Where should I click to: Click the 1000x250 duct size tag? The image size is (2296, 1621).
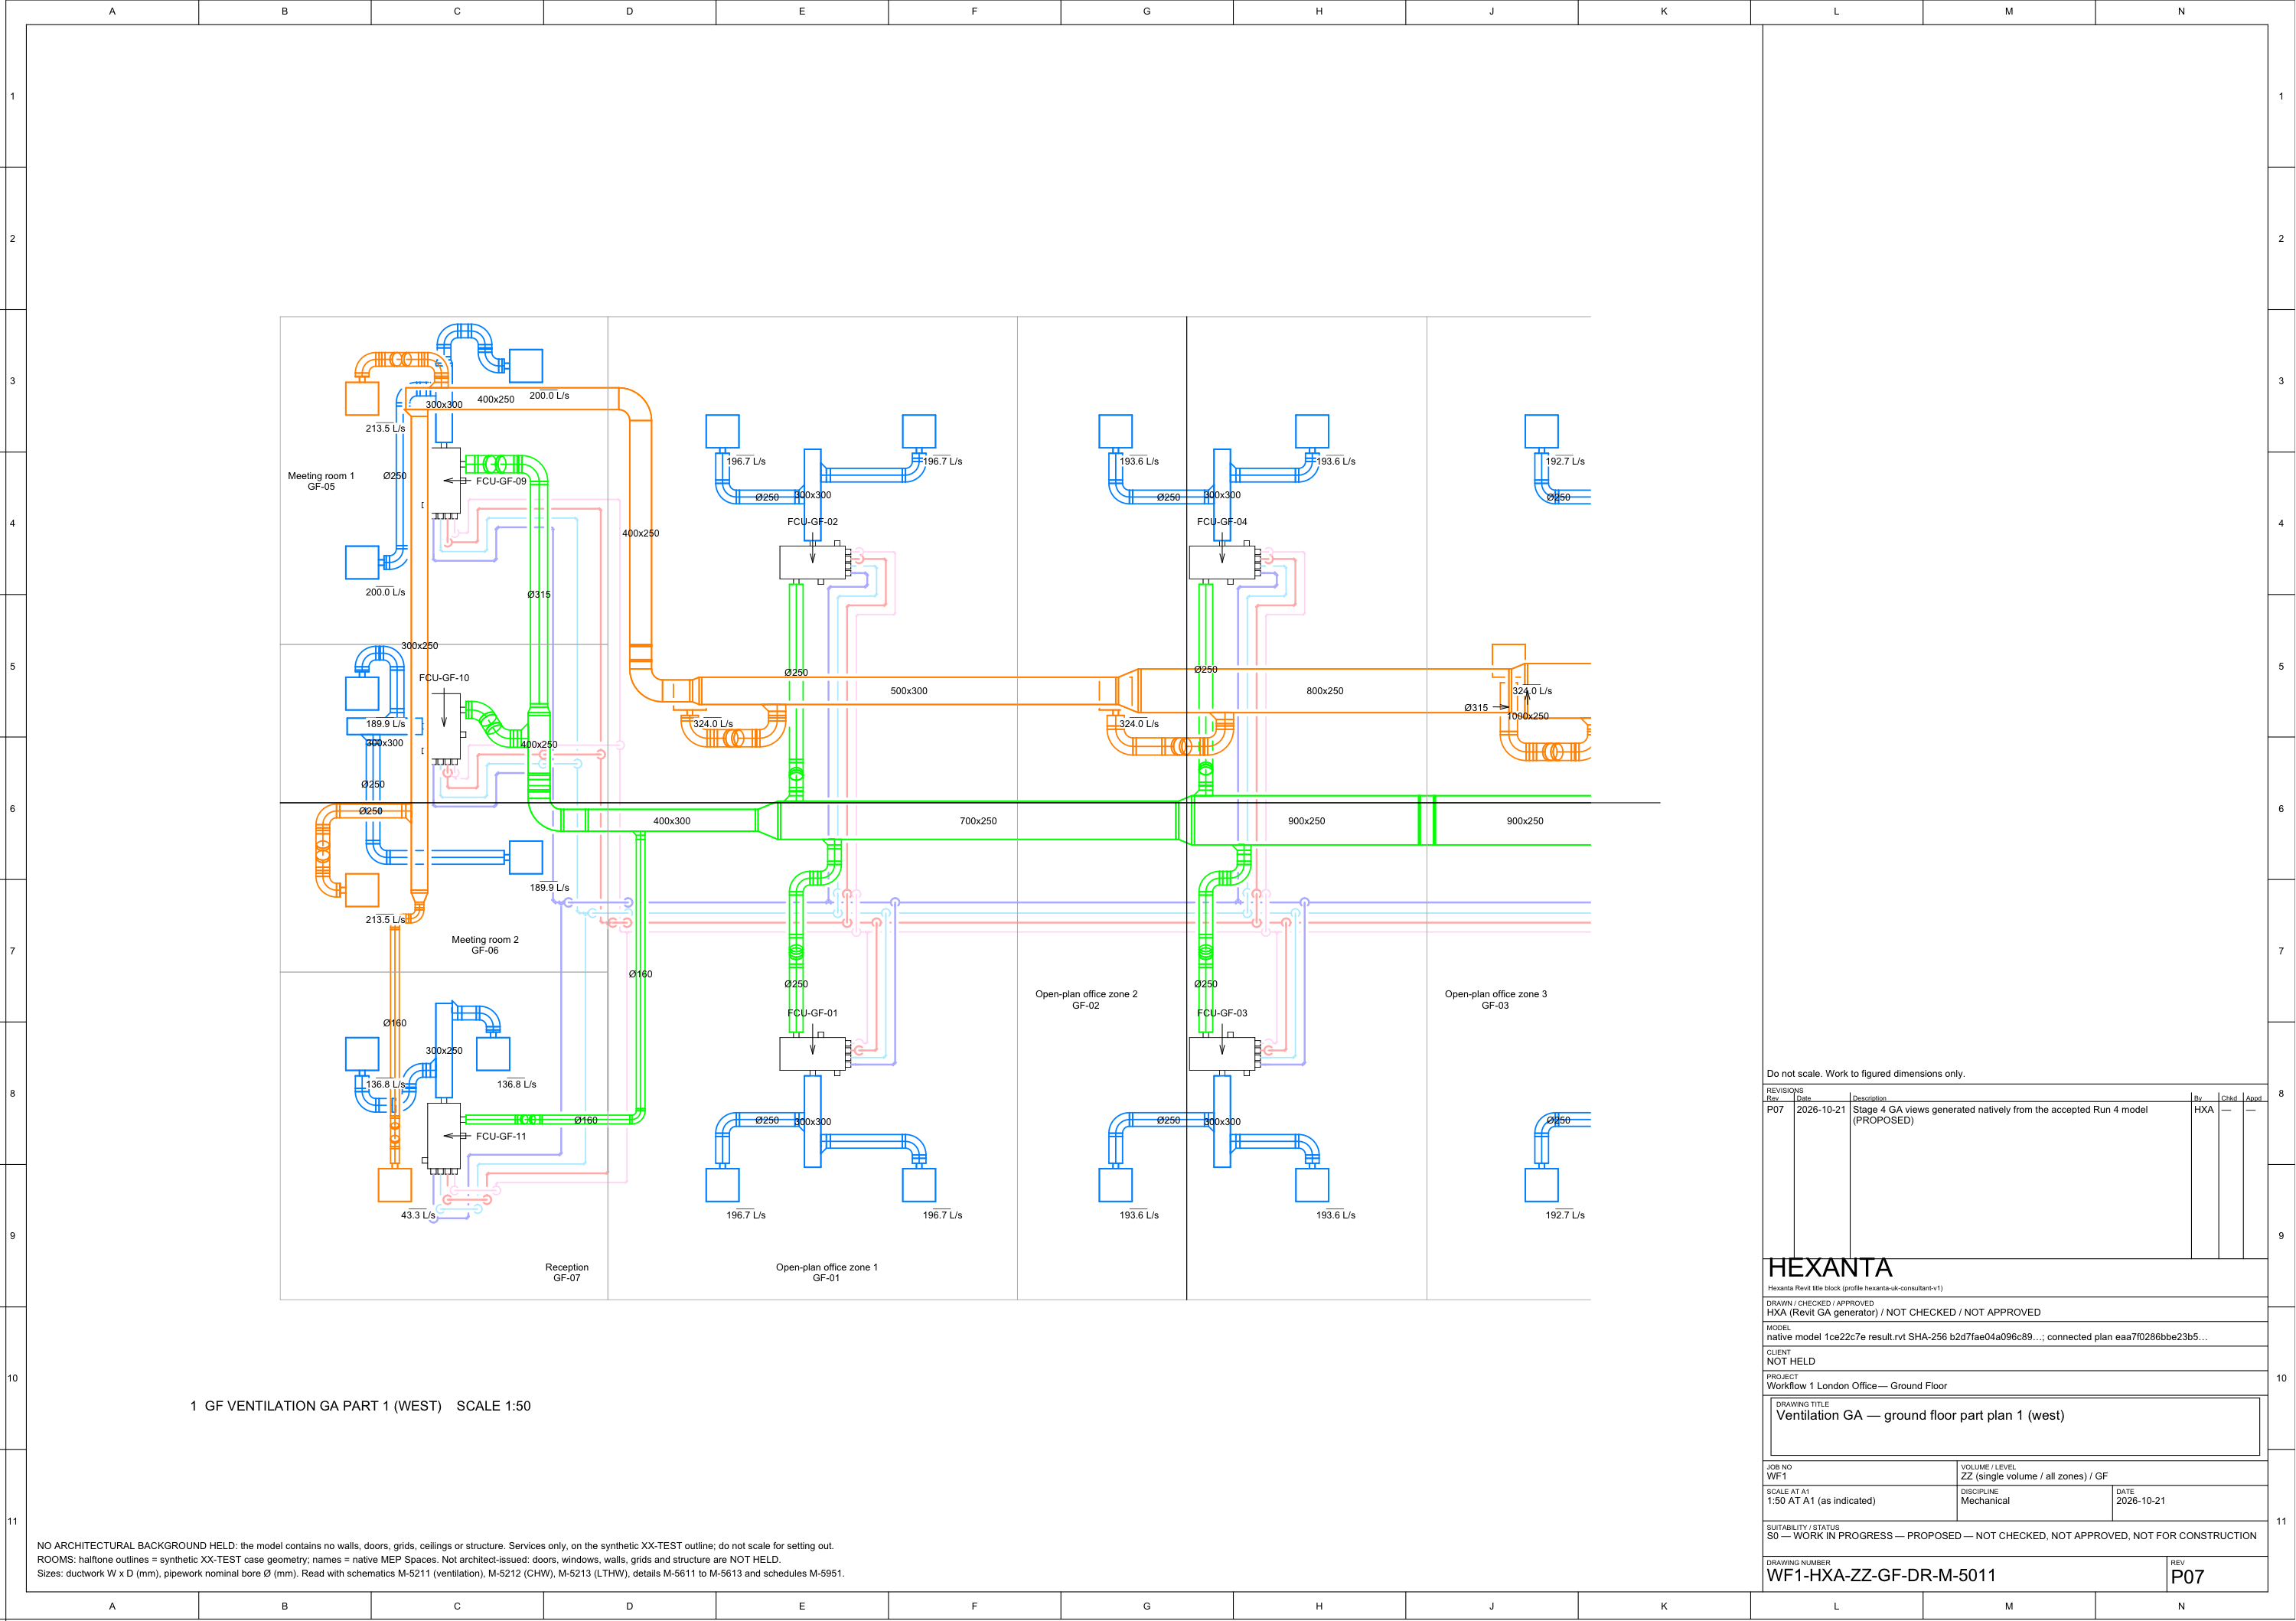(x=1528, y=716)
